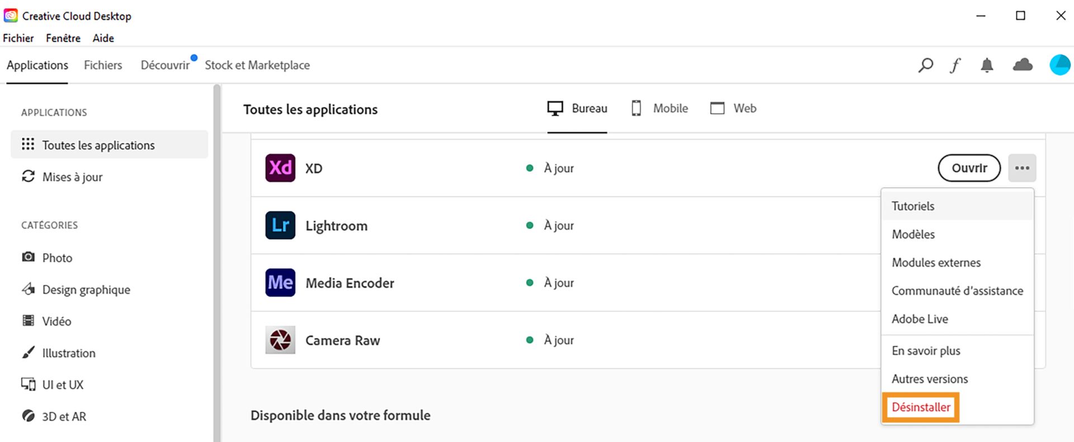Click the XD app icon

[x=280, y=168]
